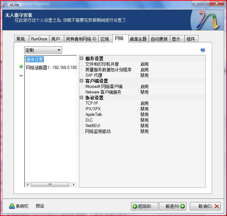227x216 pixels.
Task: Select the 网络监视驱动 protocol row
Action: tap(142, 131)
